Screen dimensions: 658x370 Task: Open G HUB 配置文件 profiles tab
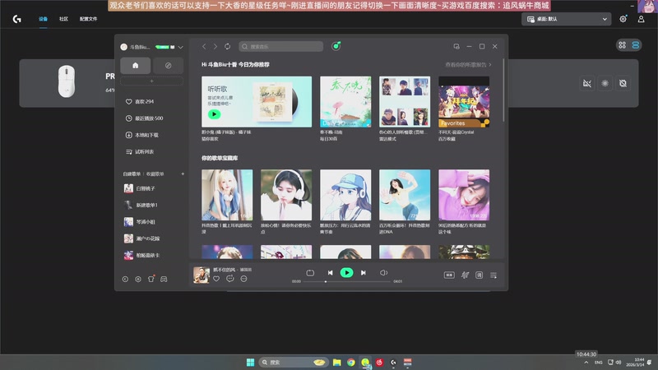click(89, 19)
